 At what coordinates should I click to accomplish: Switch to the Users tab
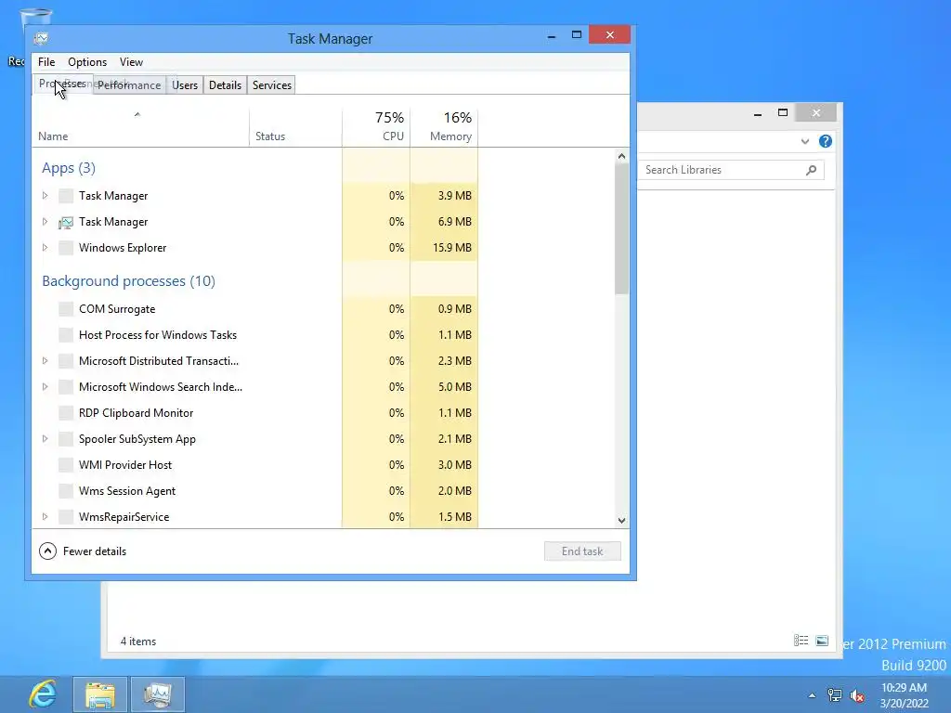click(x=185, y=85)
